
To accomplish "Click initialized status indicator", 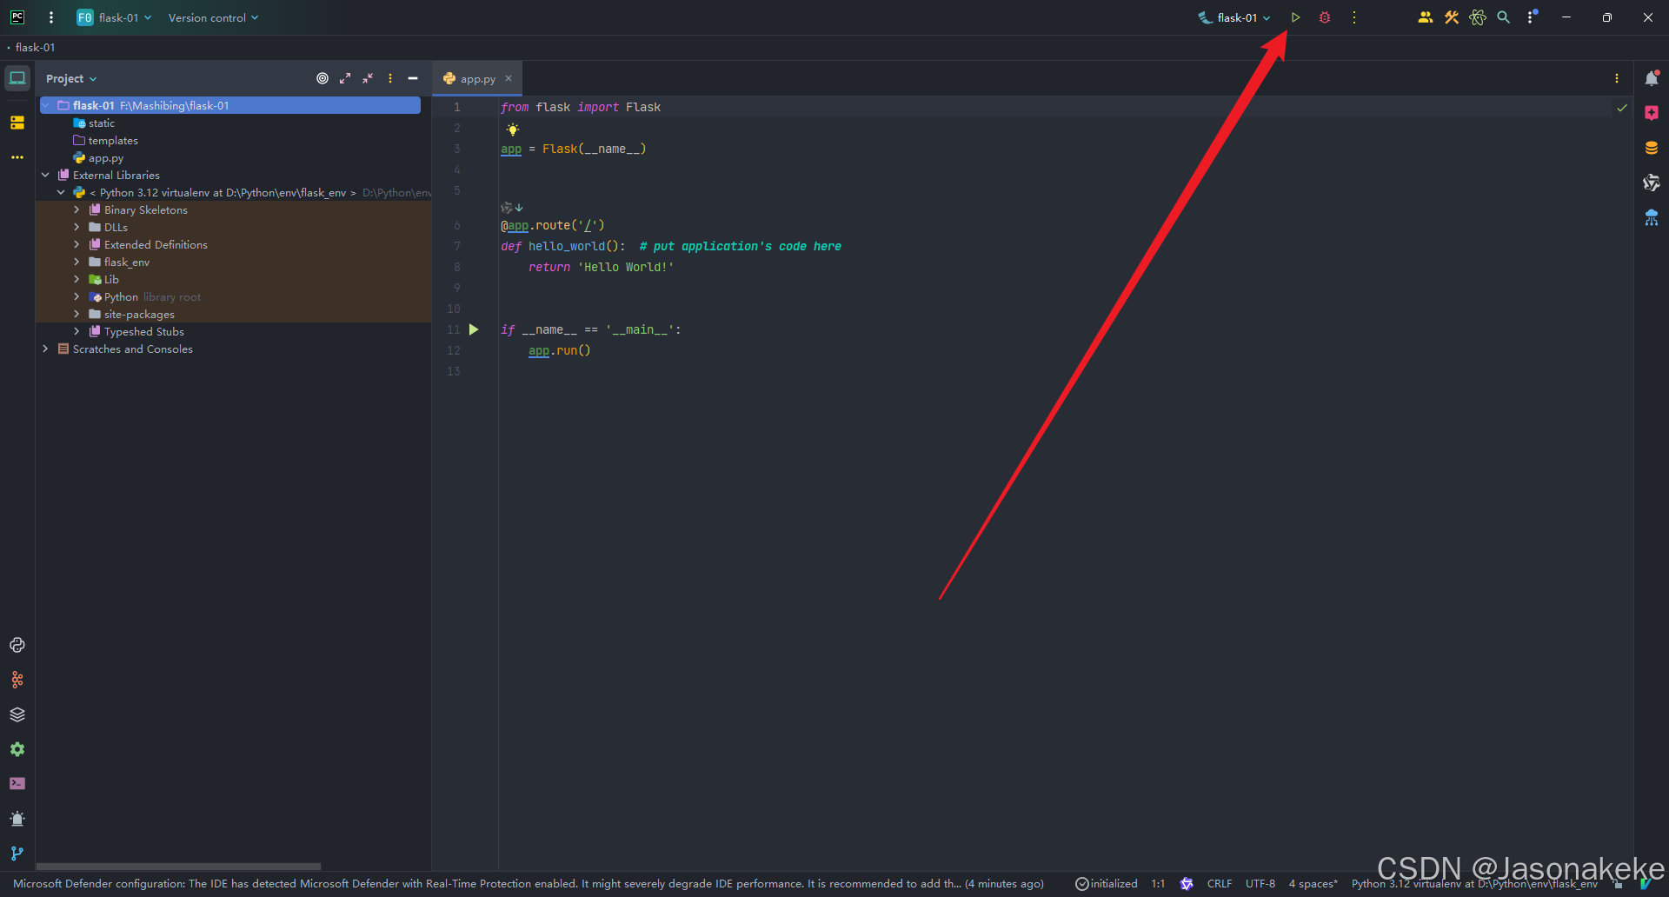I will click(x=1107, y=883).
